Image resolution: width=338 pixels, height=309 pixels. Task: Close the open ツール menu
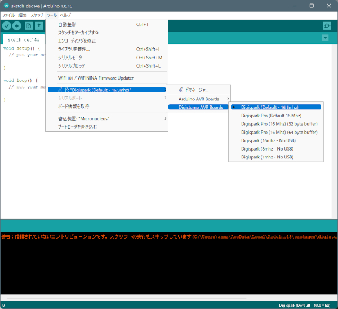[x=52, y=15]
